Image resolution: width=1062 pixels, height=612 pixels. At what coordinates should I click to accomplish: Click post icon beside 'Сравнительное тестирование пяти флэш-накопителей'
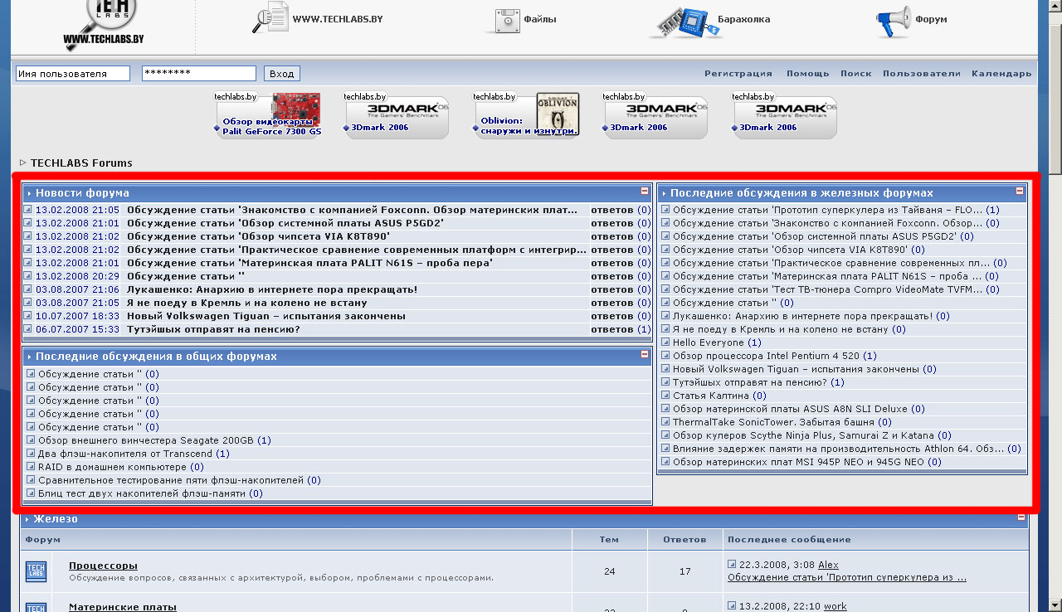[31, 480]
